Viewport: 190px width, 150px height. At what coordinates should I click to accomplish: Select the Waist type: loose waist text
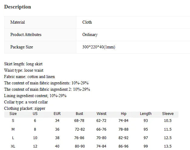click(24, 70)
